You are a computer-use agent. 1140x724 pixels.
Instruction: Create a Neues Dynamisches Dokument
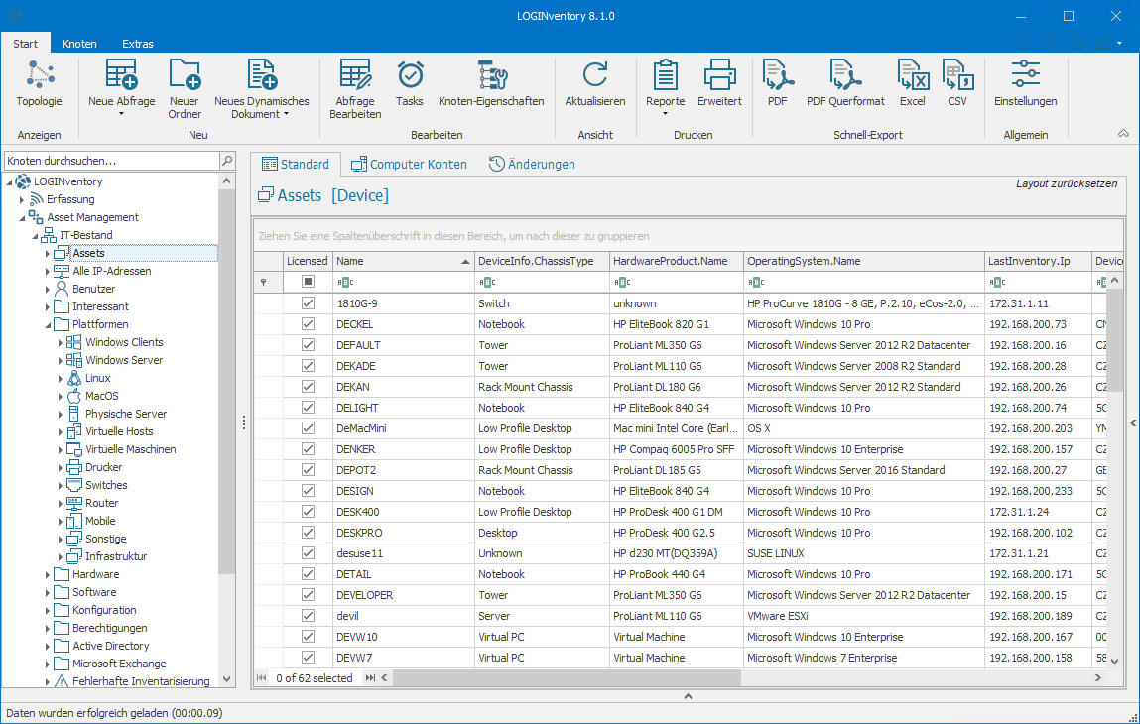tap(262, 88)
